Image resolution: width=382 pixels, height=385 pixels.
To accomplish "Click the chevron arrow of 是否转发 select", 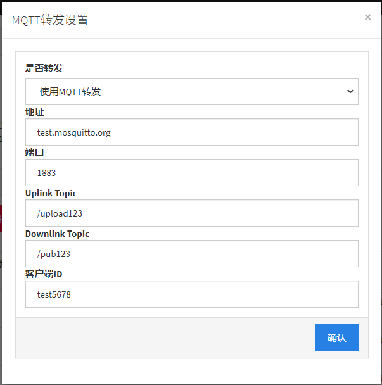I will (350, 92).
